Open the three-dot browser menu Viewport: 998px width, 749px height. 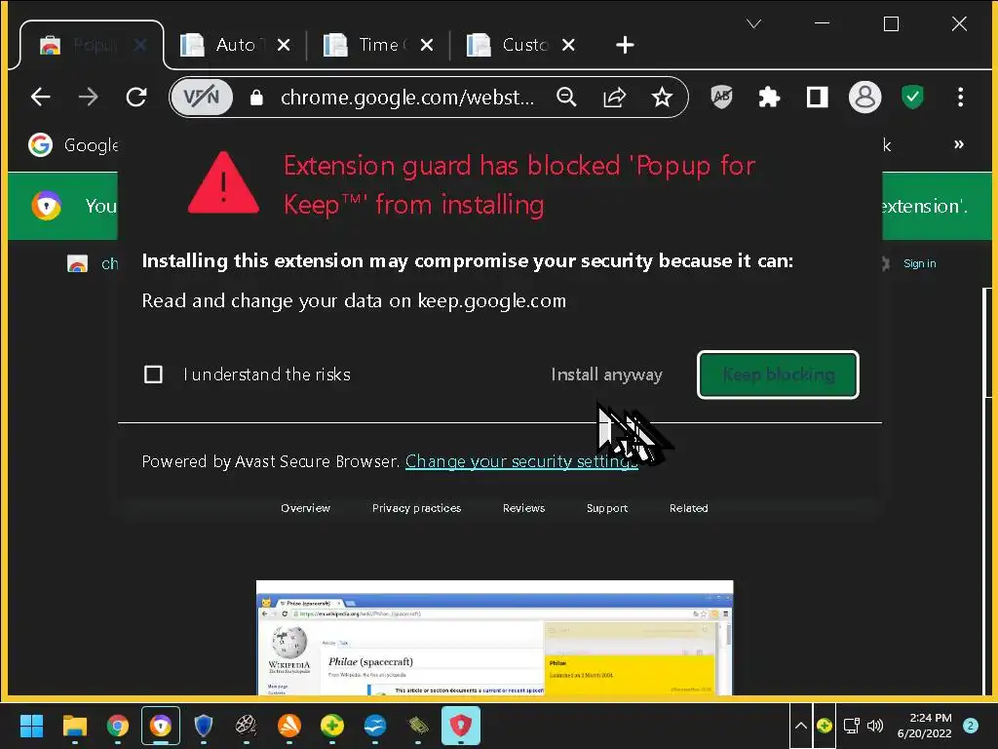(960, 97)
